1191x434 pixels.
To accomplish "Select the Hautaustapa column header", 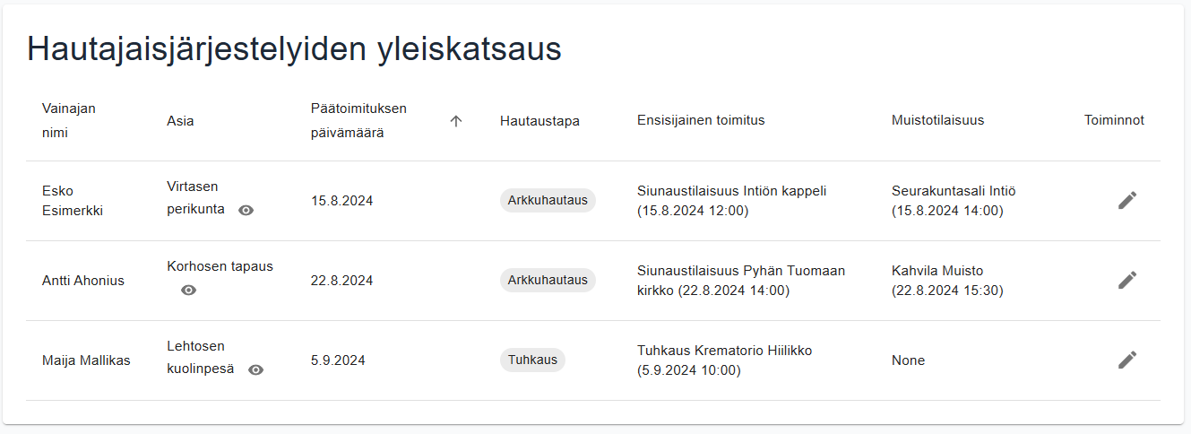I will pyautogui.click(x=539, y=121).
